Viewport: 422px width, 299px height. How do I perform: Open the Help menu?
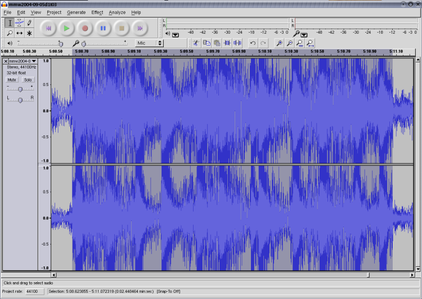[136, 12]
